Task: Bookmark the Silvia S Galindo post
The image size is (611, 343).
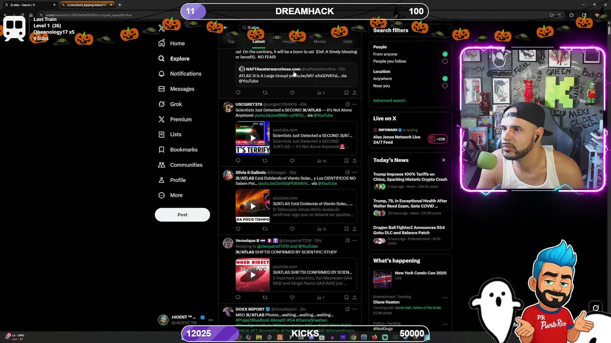Action: [346, 229]
